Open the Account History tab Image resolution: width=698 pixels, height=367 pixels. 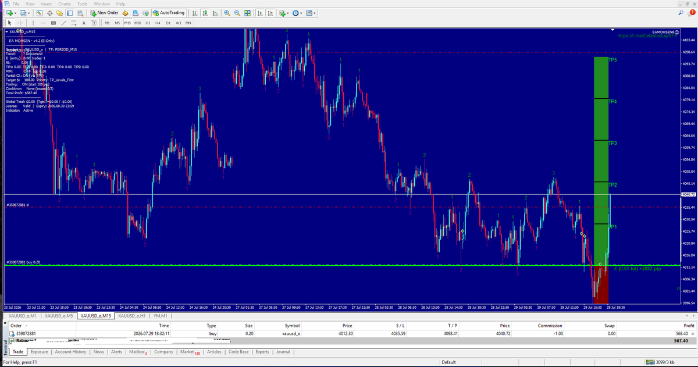click(70, 351)
